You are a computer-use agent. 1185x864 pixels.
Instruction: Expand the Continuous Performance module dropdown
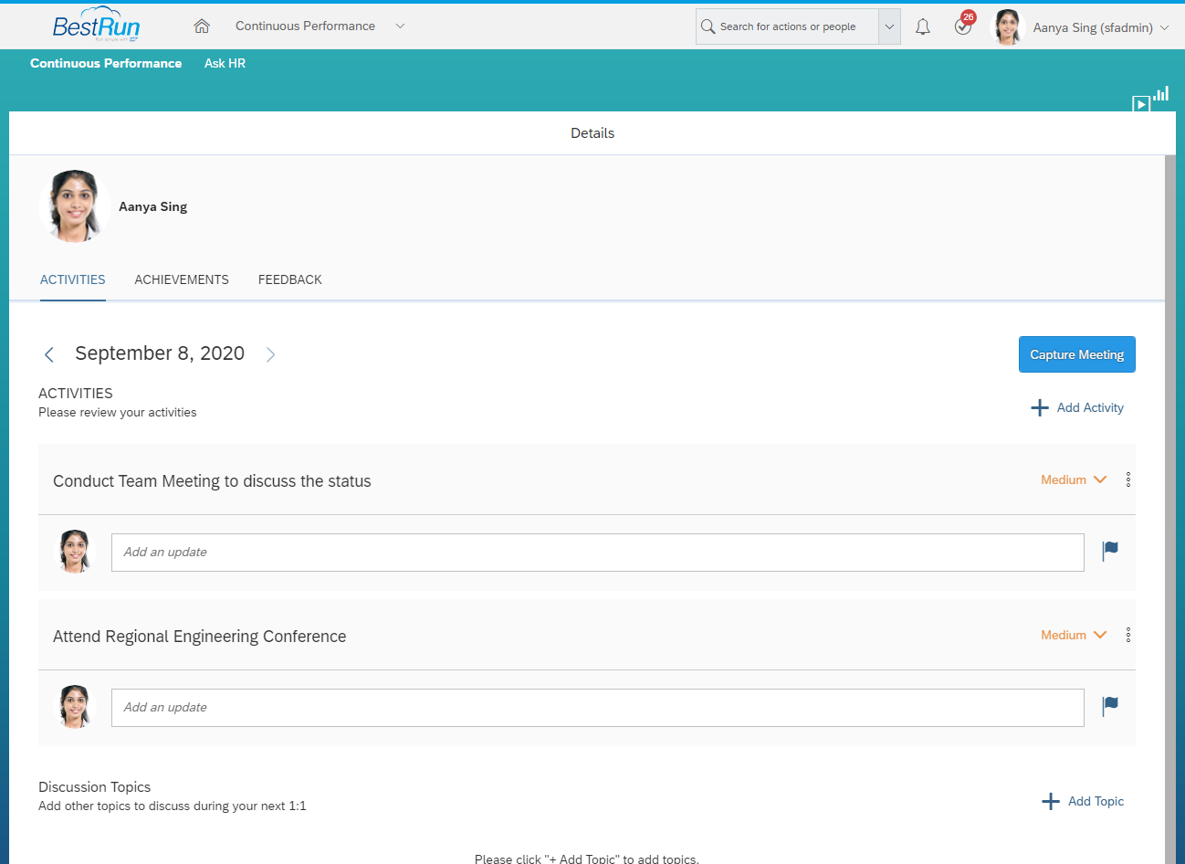click(400, 26)
